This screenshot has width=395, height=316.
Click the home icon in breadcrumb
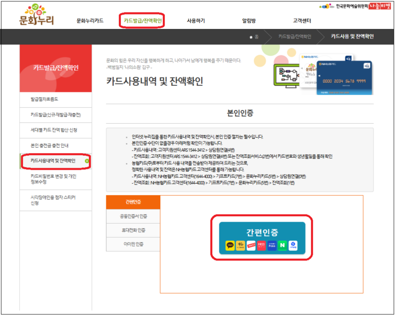pyautogui.click(x=251, y=37)
